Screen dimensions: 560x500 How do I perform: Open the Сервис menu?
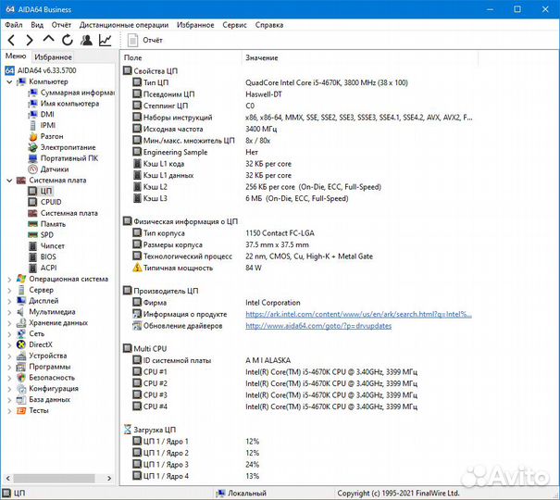(234, 25)
